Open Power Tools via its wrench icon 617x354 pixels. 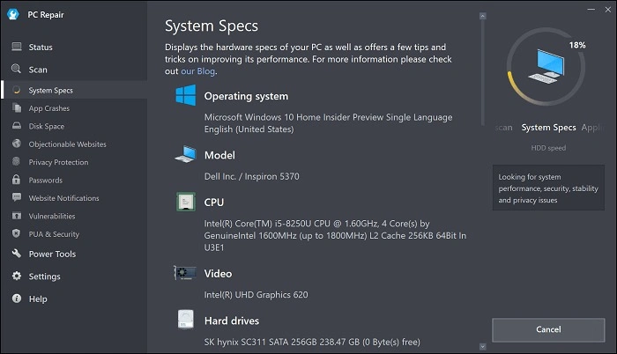(x=16, y=254)
